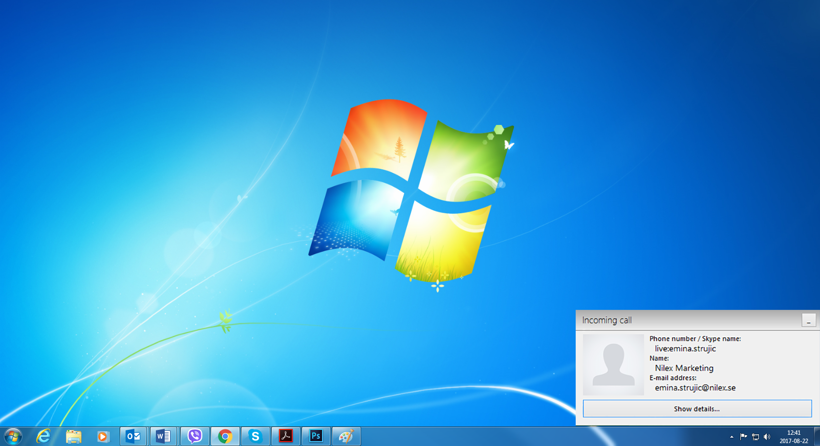Open Action Center flag icon
The image size is (820, 446).
(743, 437)
